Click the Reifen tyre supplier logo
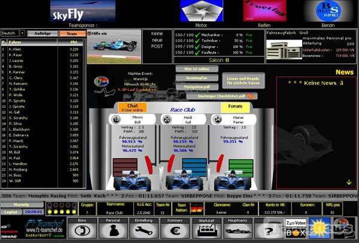Viewport: 359px width, 243px height. coord(264,11)
